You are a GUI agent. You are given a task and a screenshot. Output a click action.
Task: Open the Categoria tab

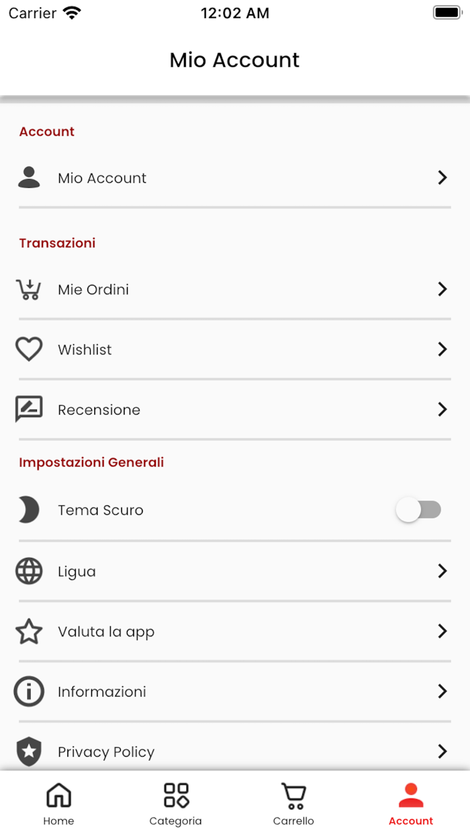176,803
